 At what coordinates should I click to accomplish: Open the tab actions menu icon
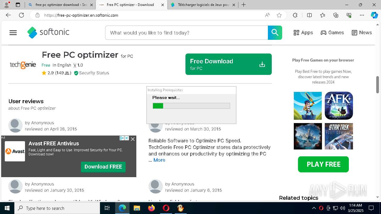point(18,5)
